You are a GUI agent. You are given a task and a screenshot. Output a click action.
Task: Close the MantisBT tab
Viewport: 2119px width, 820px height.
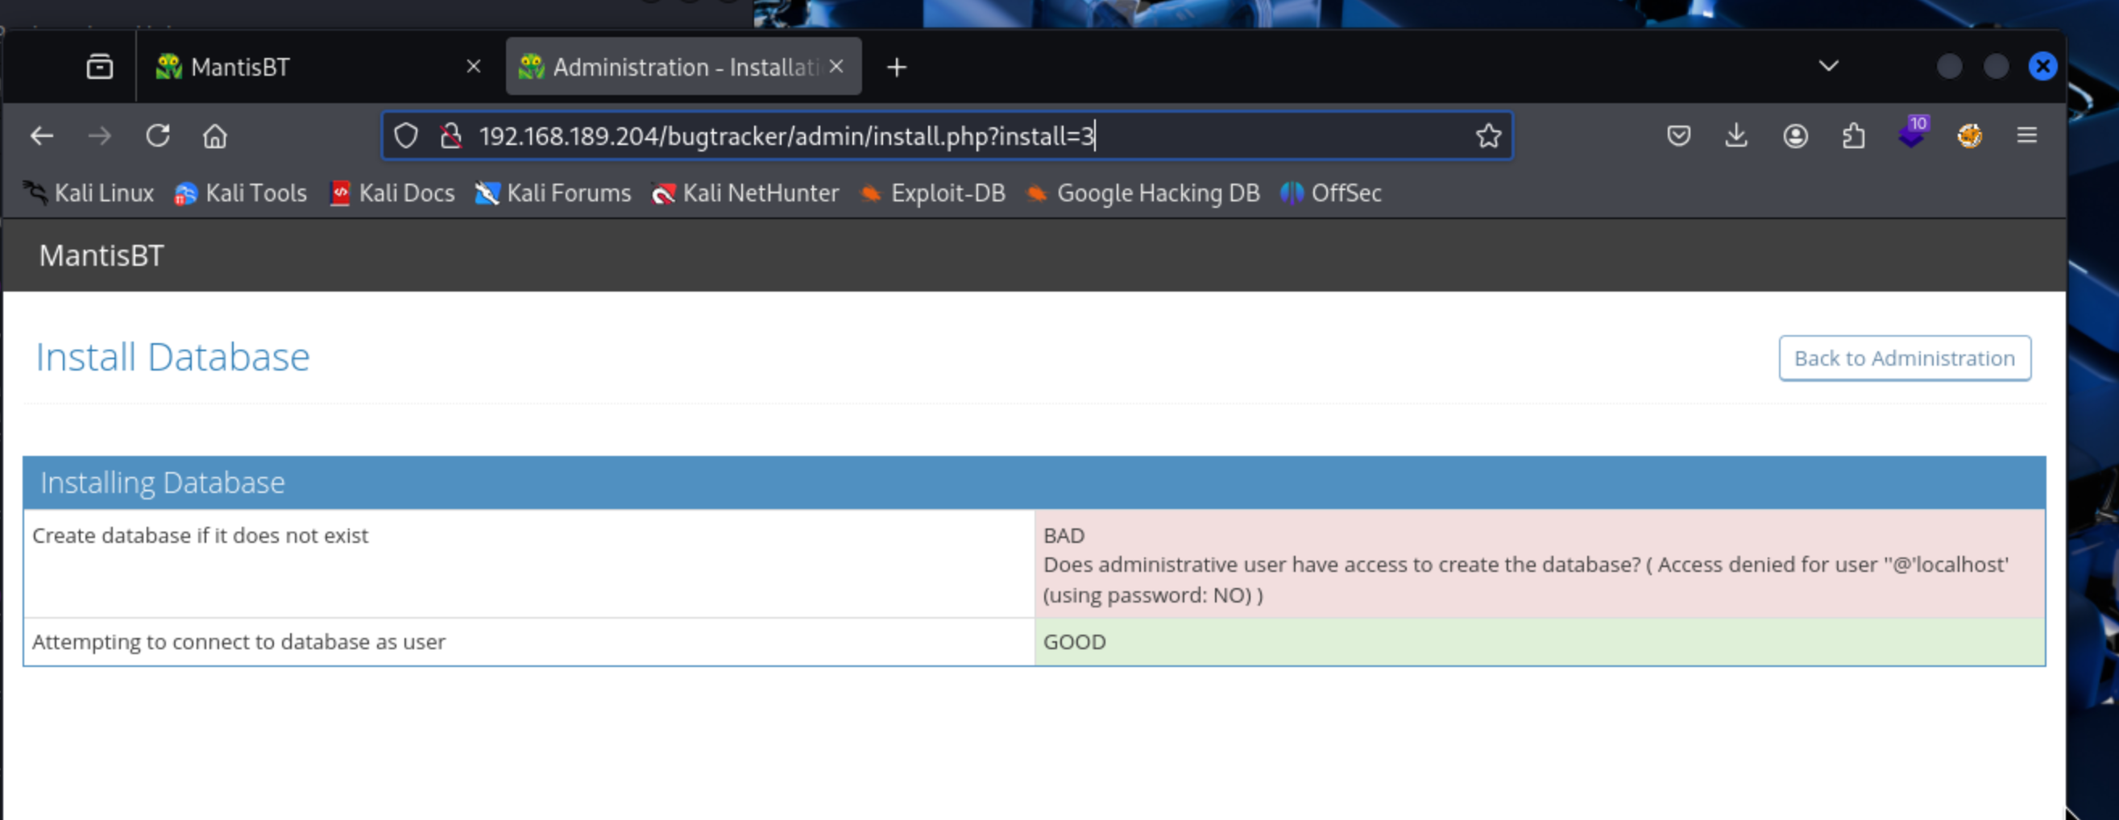[x=473, y=67]
